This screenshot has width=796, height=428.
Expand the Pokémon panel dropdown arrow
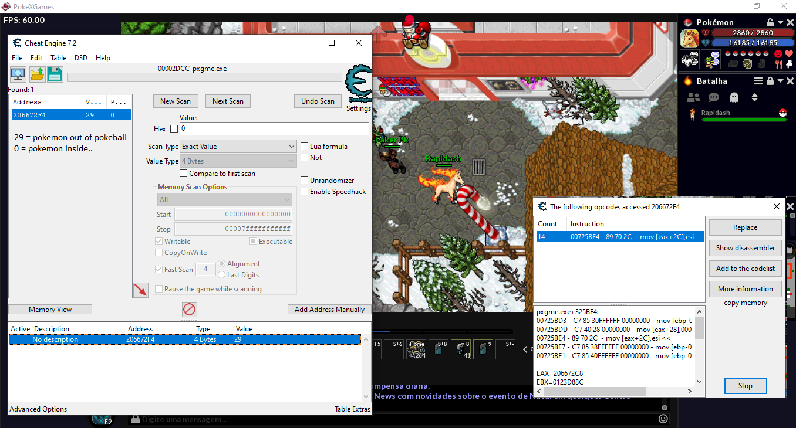tap(780, 22)
